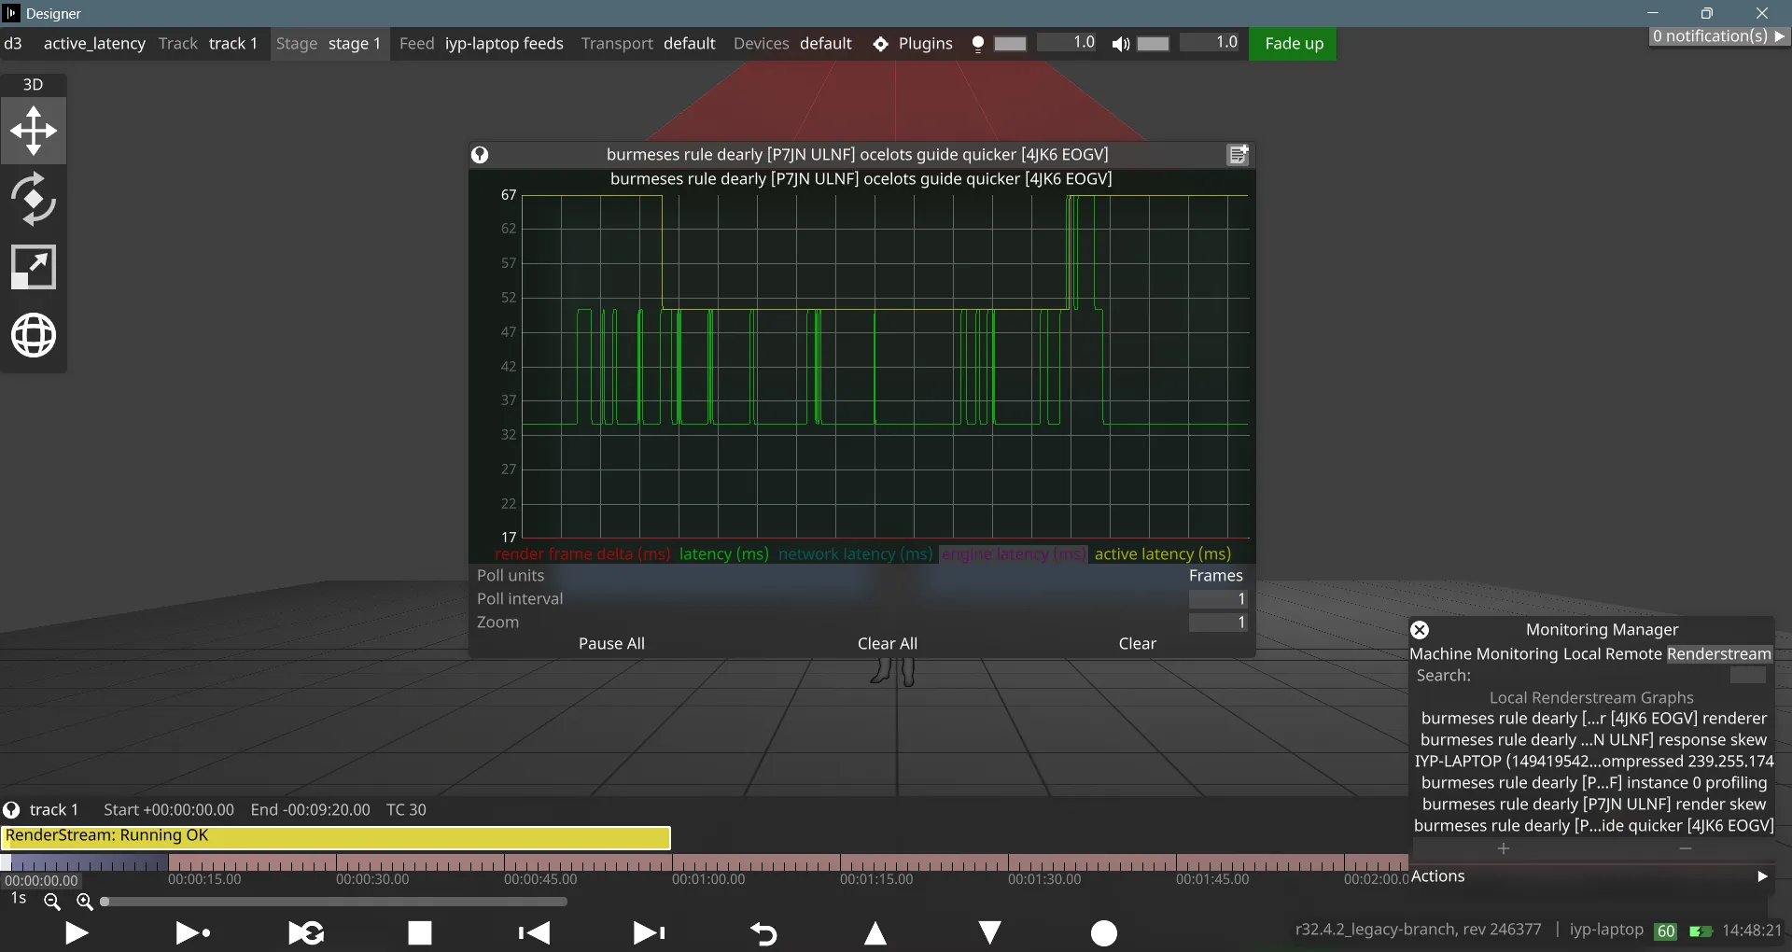The height and width of the screenshot is (952, 1792).
Task: Select the Rotate tool in the 3D panel
Action: point(34,199)
